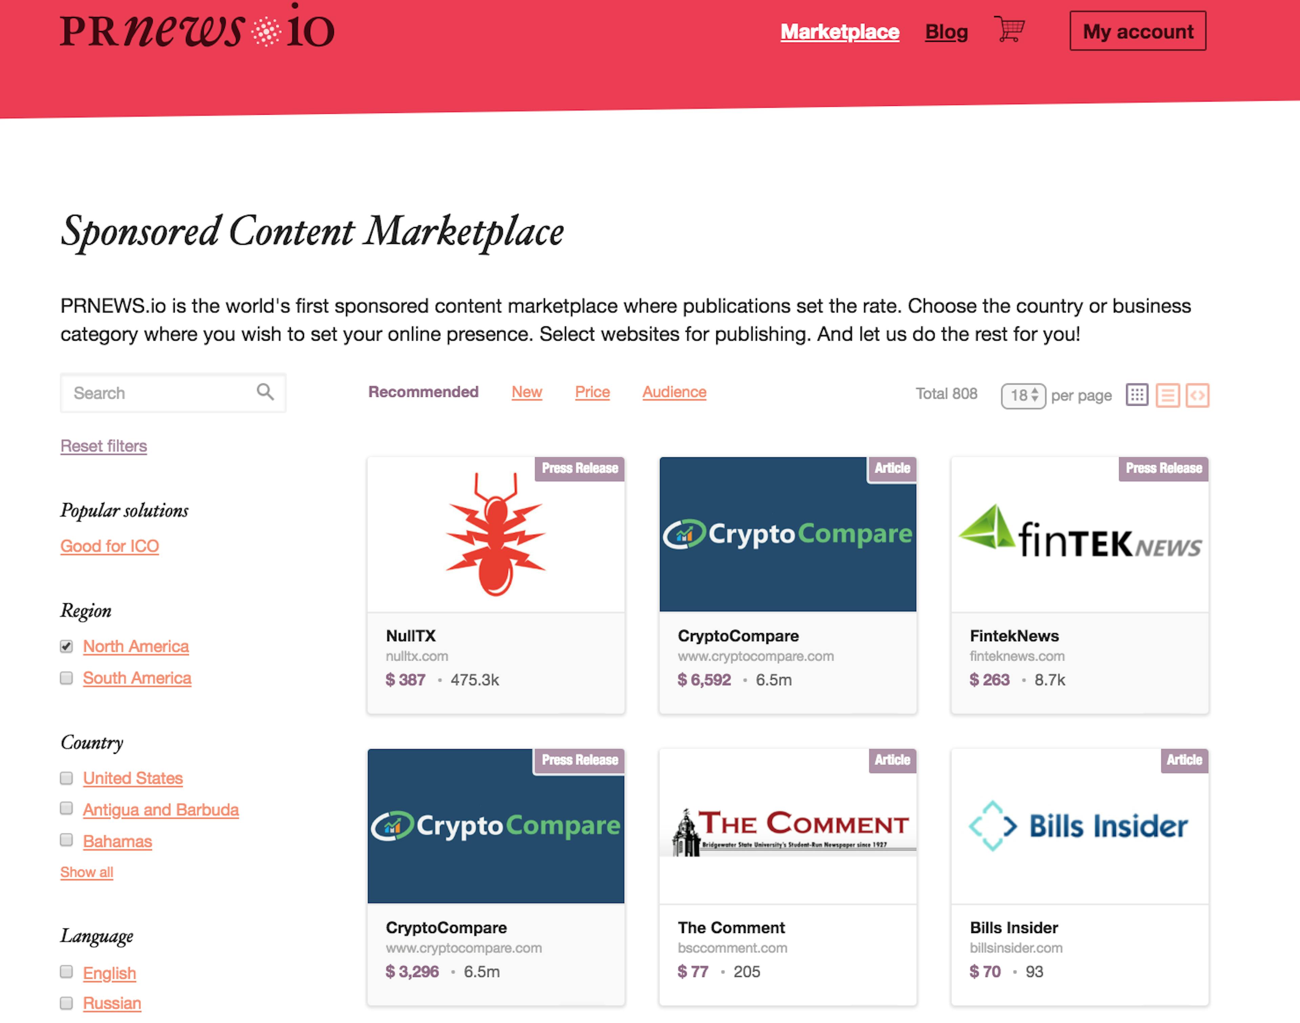Click the My account button

[x=1137, y=31]
